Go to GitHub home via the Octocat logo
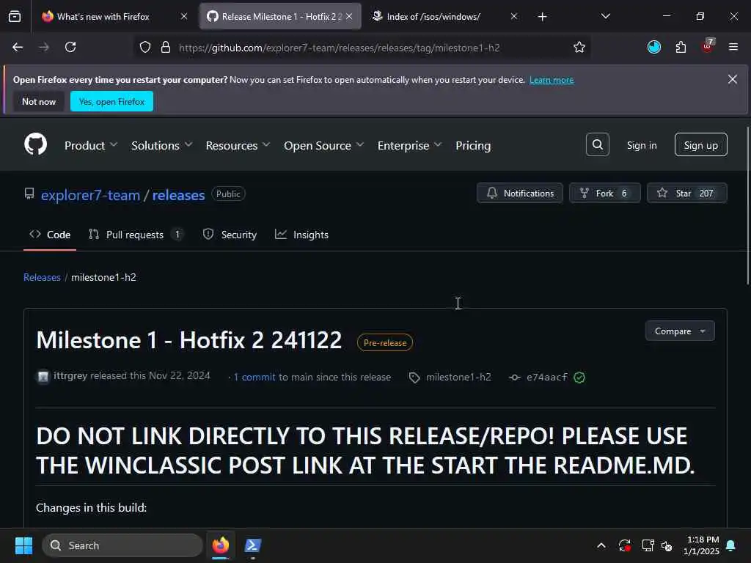751x563 pixels. [35, 144]
